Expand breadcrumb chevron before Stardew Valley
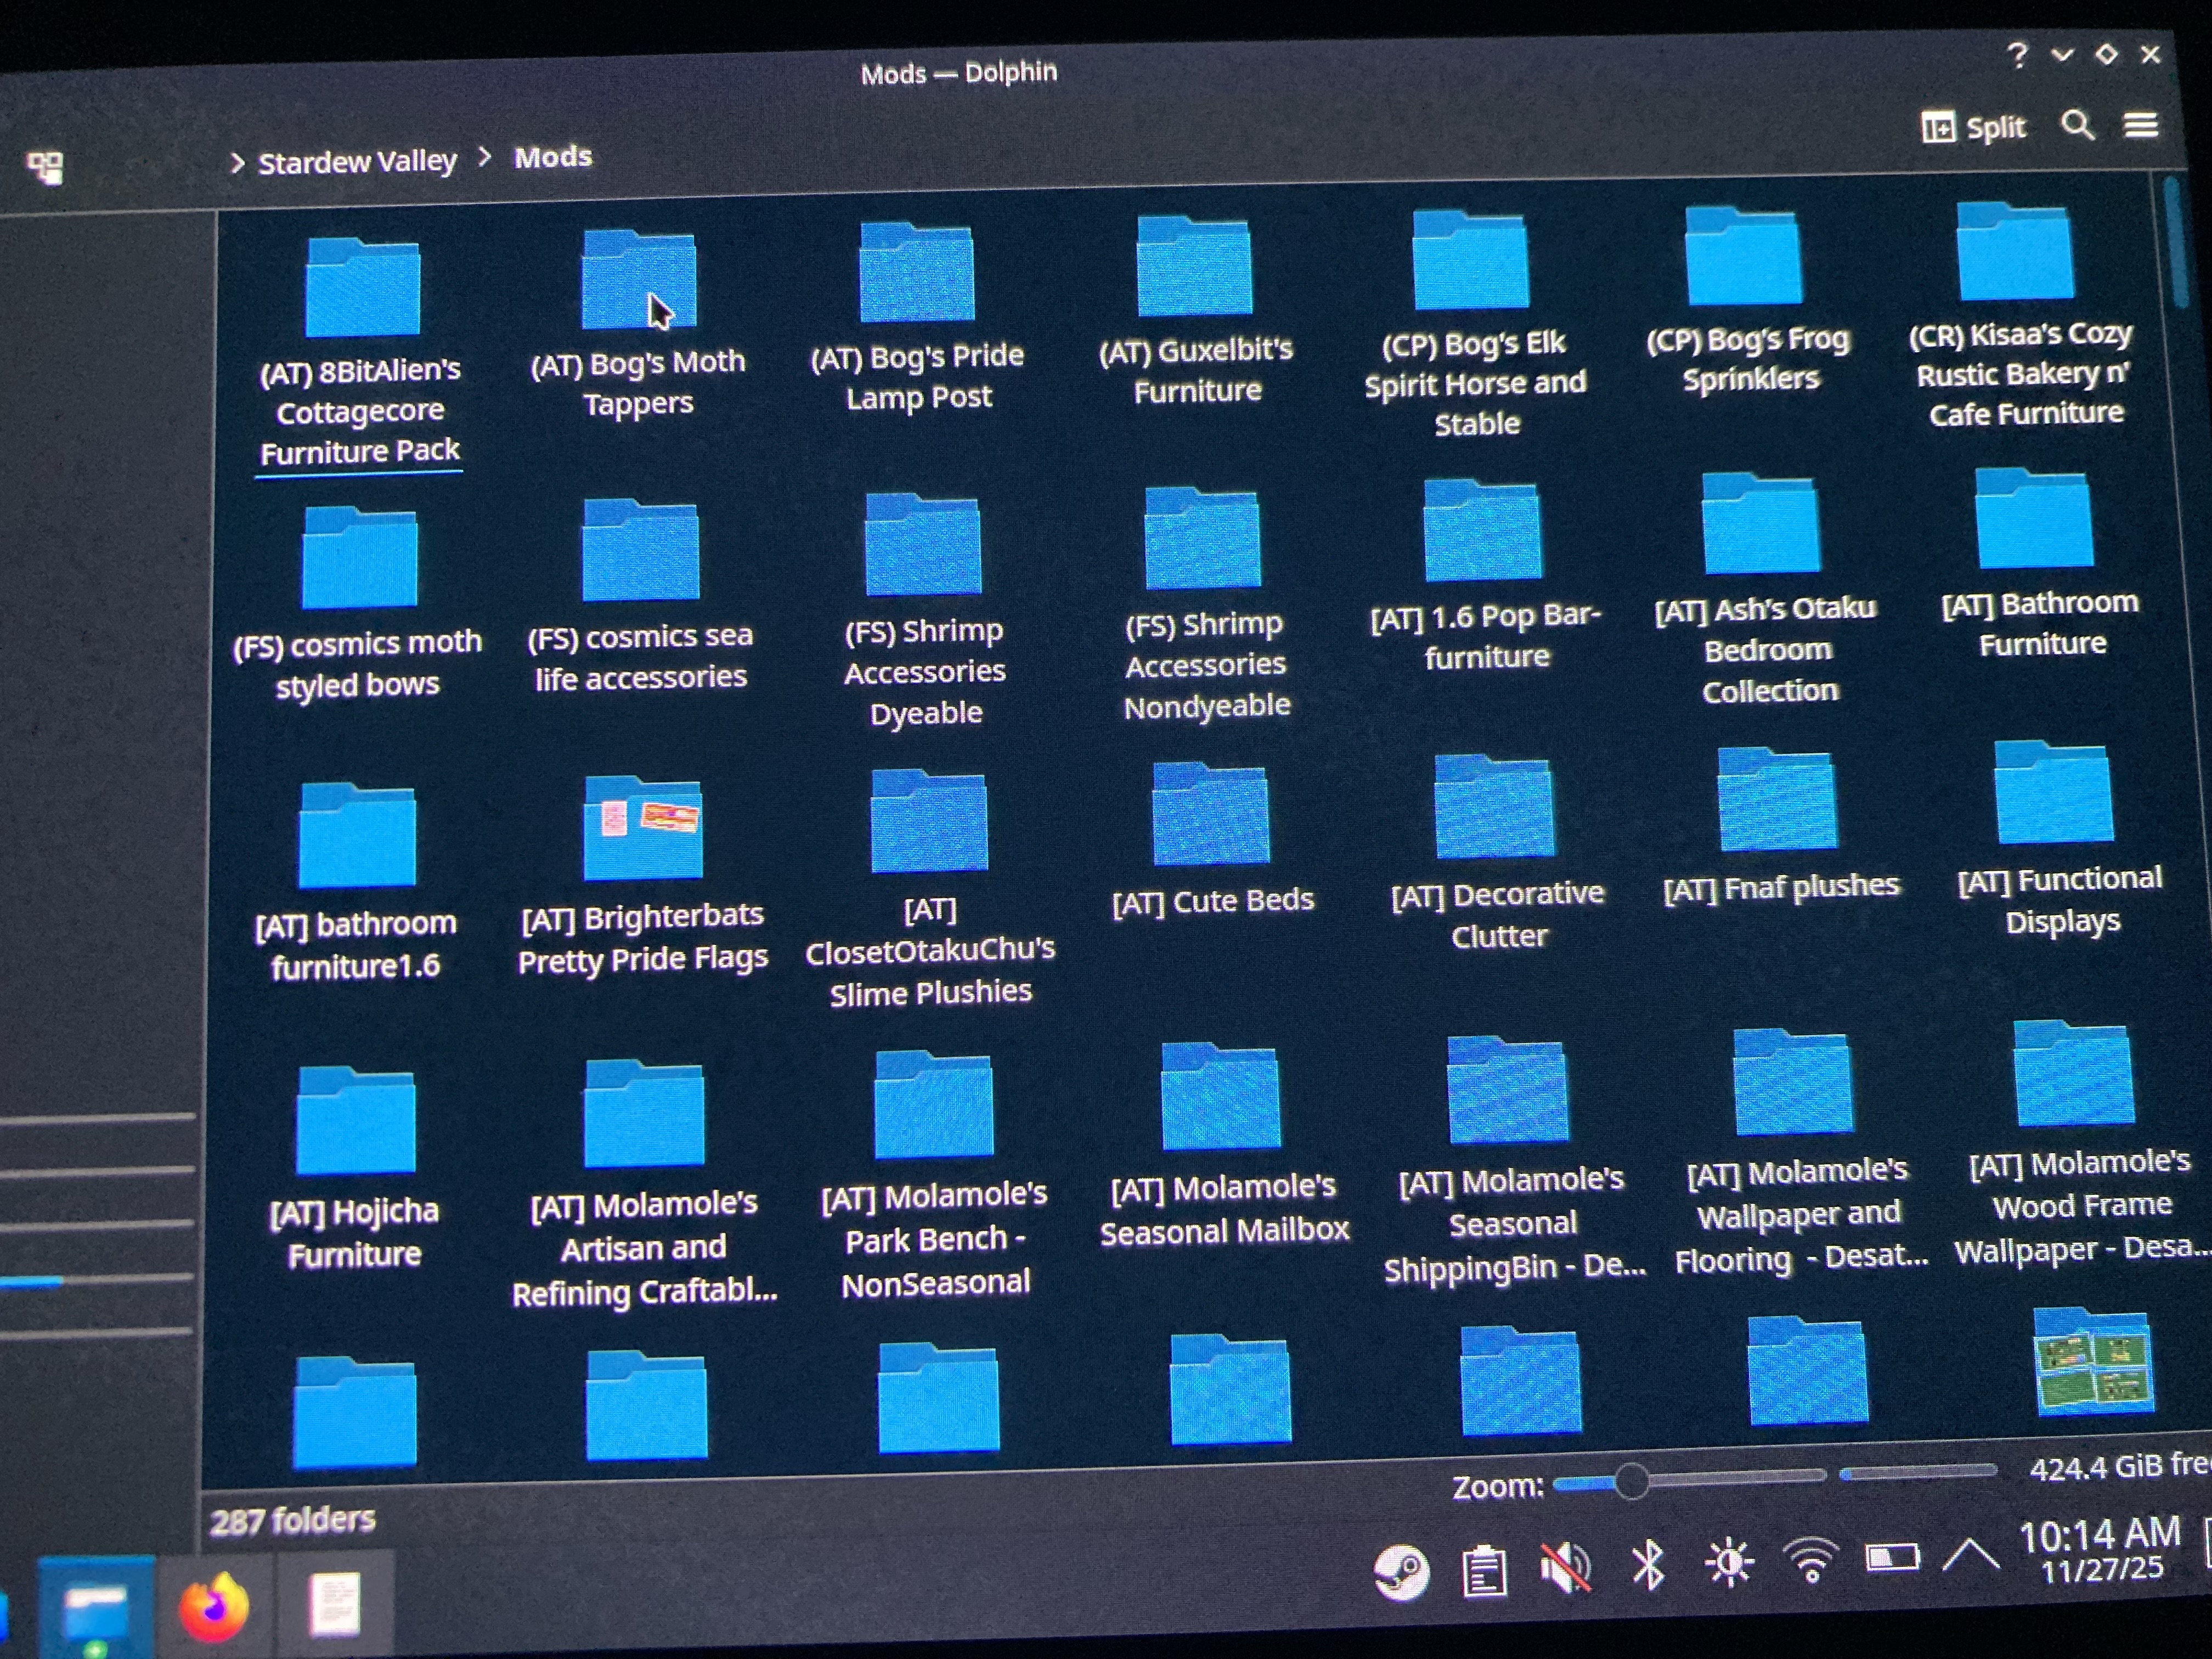The height and width of the screenshot is (1659, 2212). pyautogui.click(x=237, y=163)
